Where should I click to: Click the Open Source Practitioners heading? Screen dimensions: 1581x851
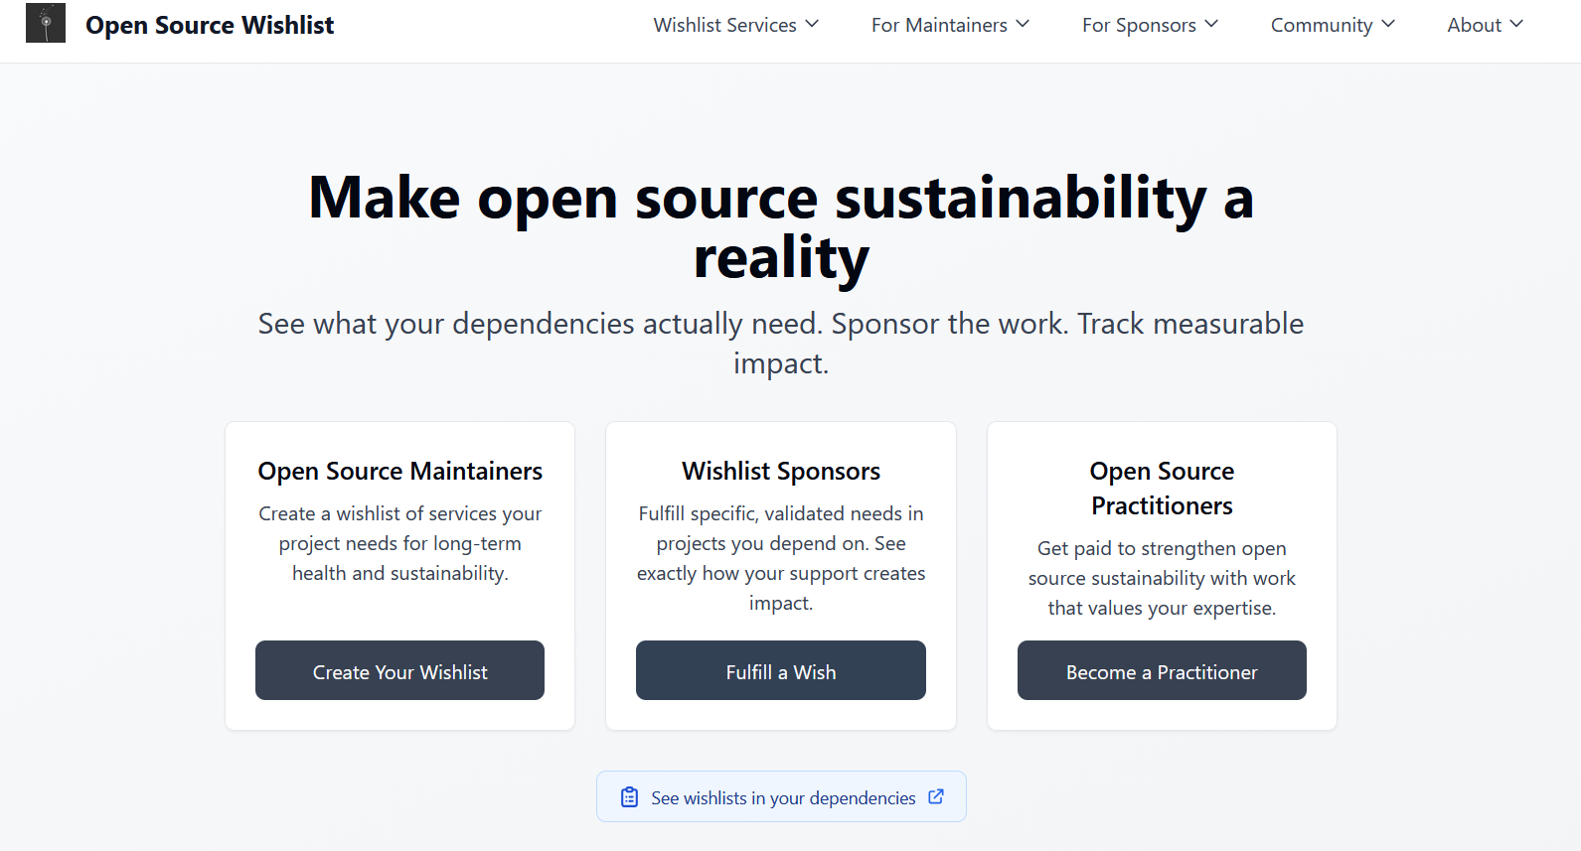pyautogui.click(x=1161, y=488)
